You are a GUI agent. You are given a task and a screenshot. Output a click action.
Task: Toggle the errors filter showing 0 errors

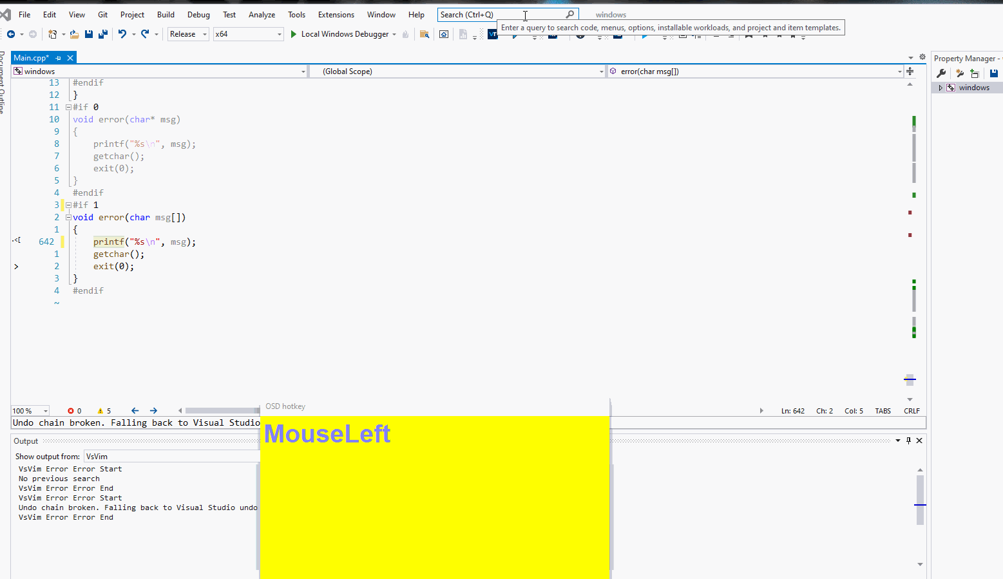tap(73, 410)
